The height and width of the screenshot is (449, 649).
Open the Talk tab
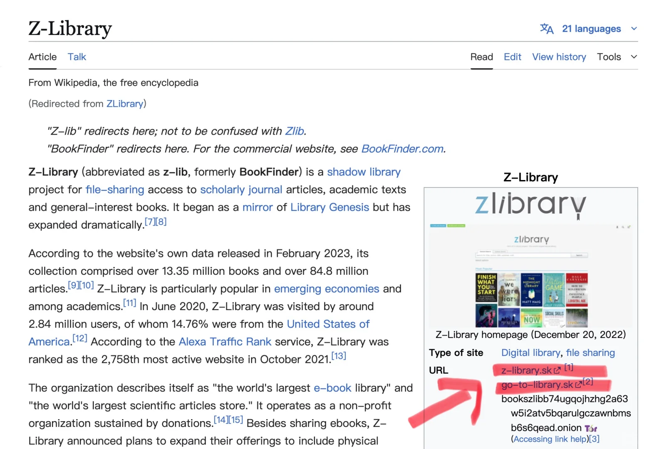point(77,57)
